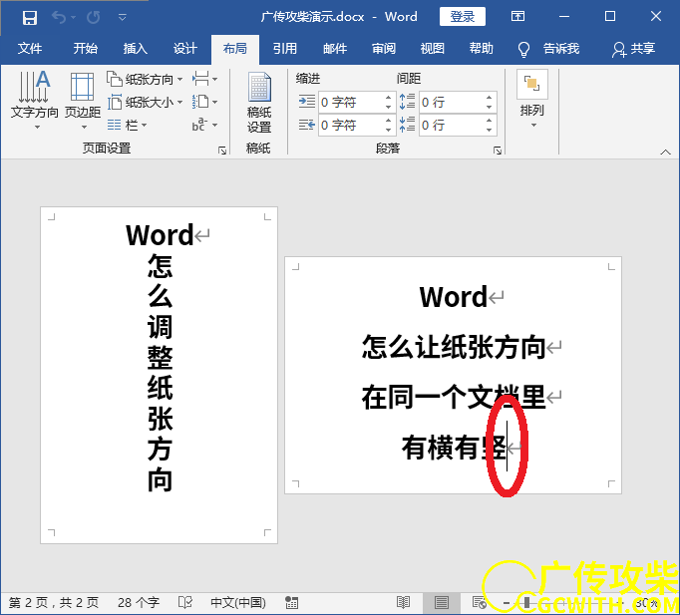The height and width of the screenshot is (615, 680).
Task: Switch to Read Mode view
Action: tap(404, 602)
